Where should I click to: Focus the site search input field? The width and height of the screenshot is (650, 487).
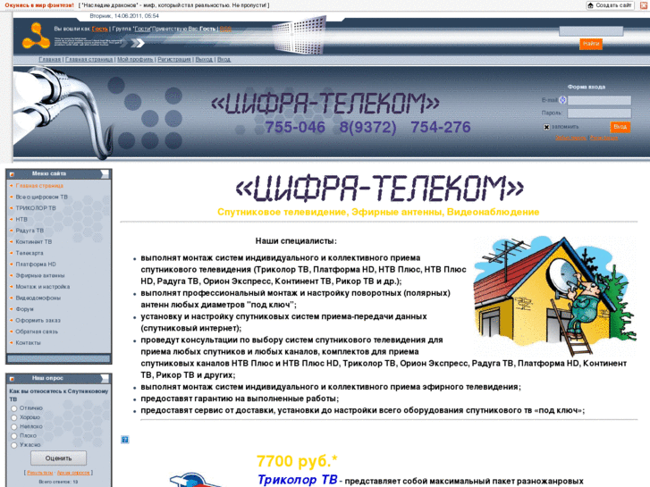[591, 31]
